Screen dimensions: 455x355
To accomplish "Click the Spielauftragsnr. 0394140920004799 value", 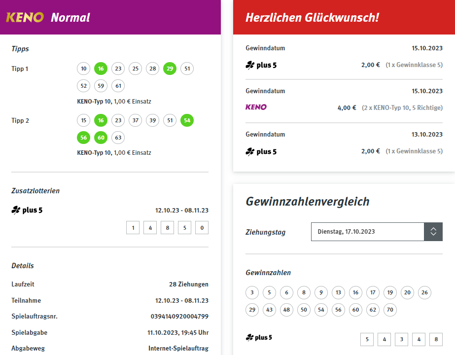I will (x=179, y=317).
